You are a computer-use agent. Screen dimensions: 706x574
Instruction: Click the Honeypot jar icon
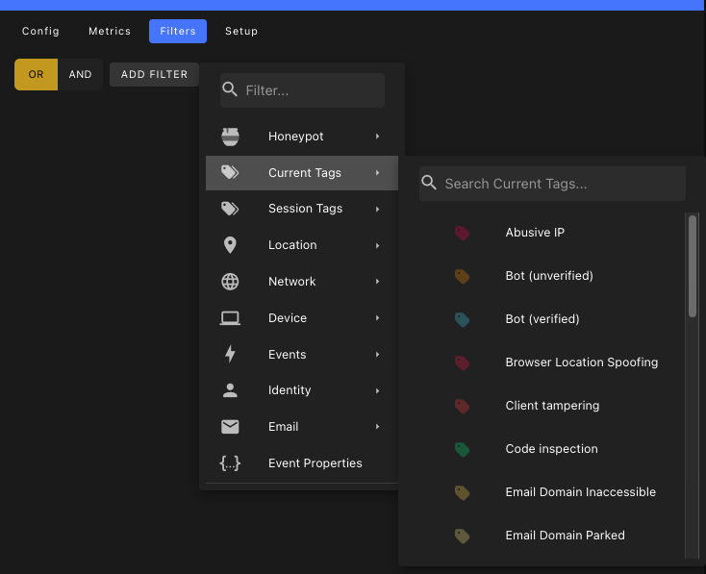(230, 137)
